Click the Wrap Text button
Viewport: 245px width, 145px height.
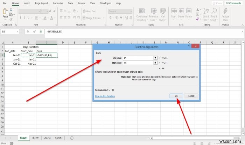[89, 11]
